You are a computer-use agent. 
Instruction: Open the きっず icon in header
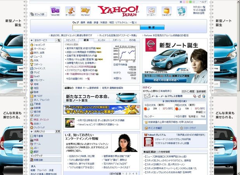coord(182,11)
